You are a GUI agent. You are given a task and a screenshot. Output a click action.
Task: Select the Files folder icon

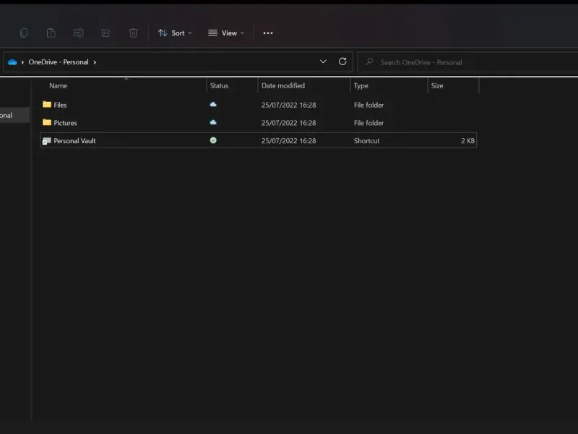point(47,104)
